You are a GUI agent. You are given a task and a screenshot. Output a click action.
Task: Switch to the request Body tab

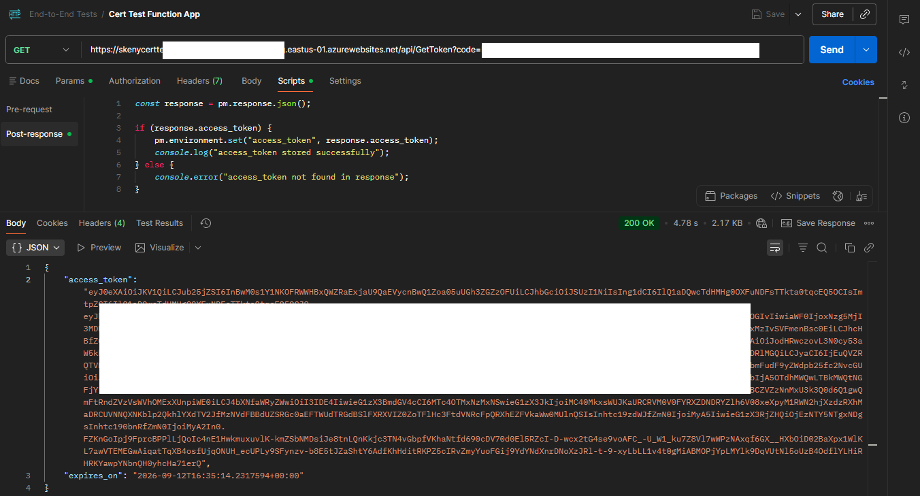(x=251, y=81)
